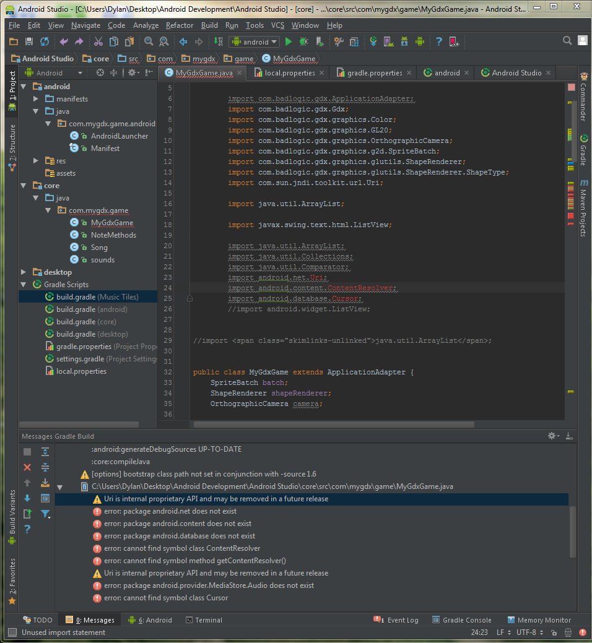The image size is (592, 643).
Task: Click the blue down arrow next-message icon
Action: coord(27,498)
